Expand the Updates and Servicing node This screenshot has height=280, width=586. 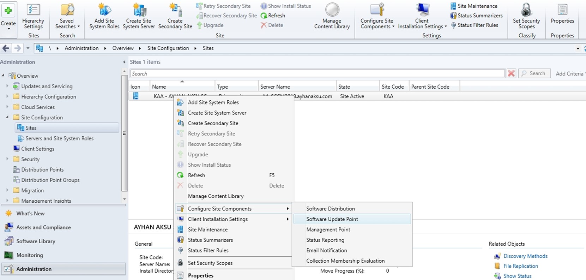pos(7,86)
